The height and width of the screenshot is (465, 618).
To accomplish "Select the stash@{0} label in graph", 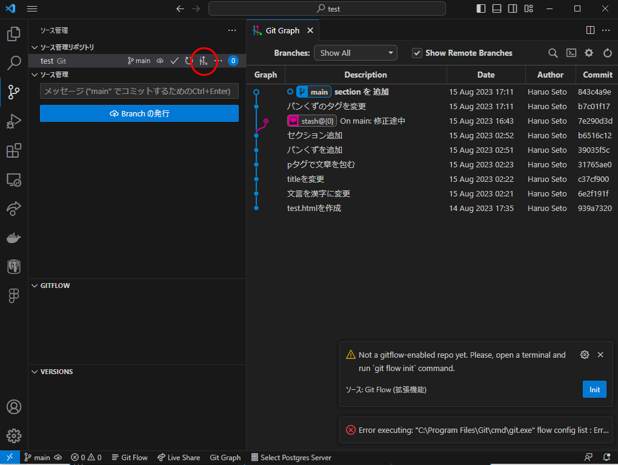I will [x=312, y=121].
